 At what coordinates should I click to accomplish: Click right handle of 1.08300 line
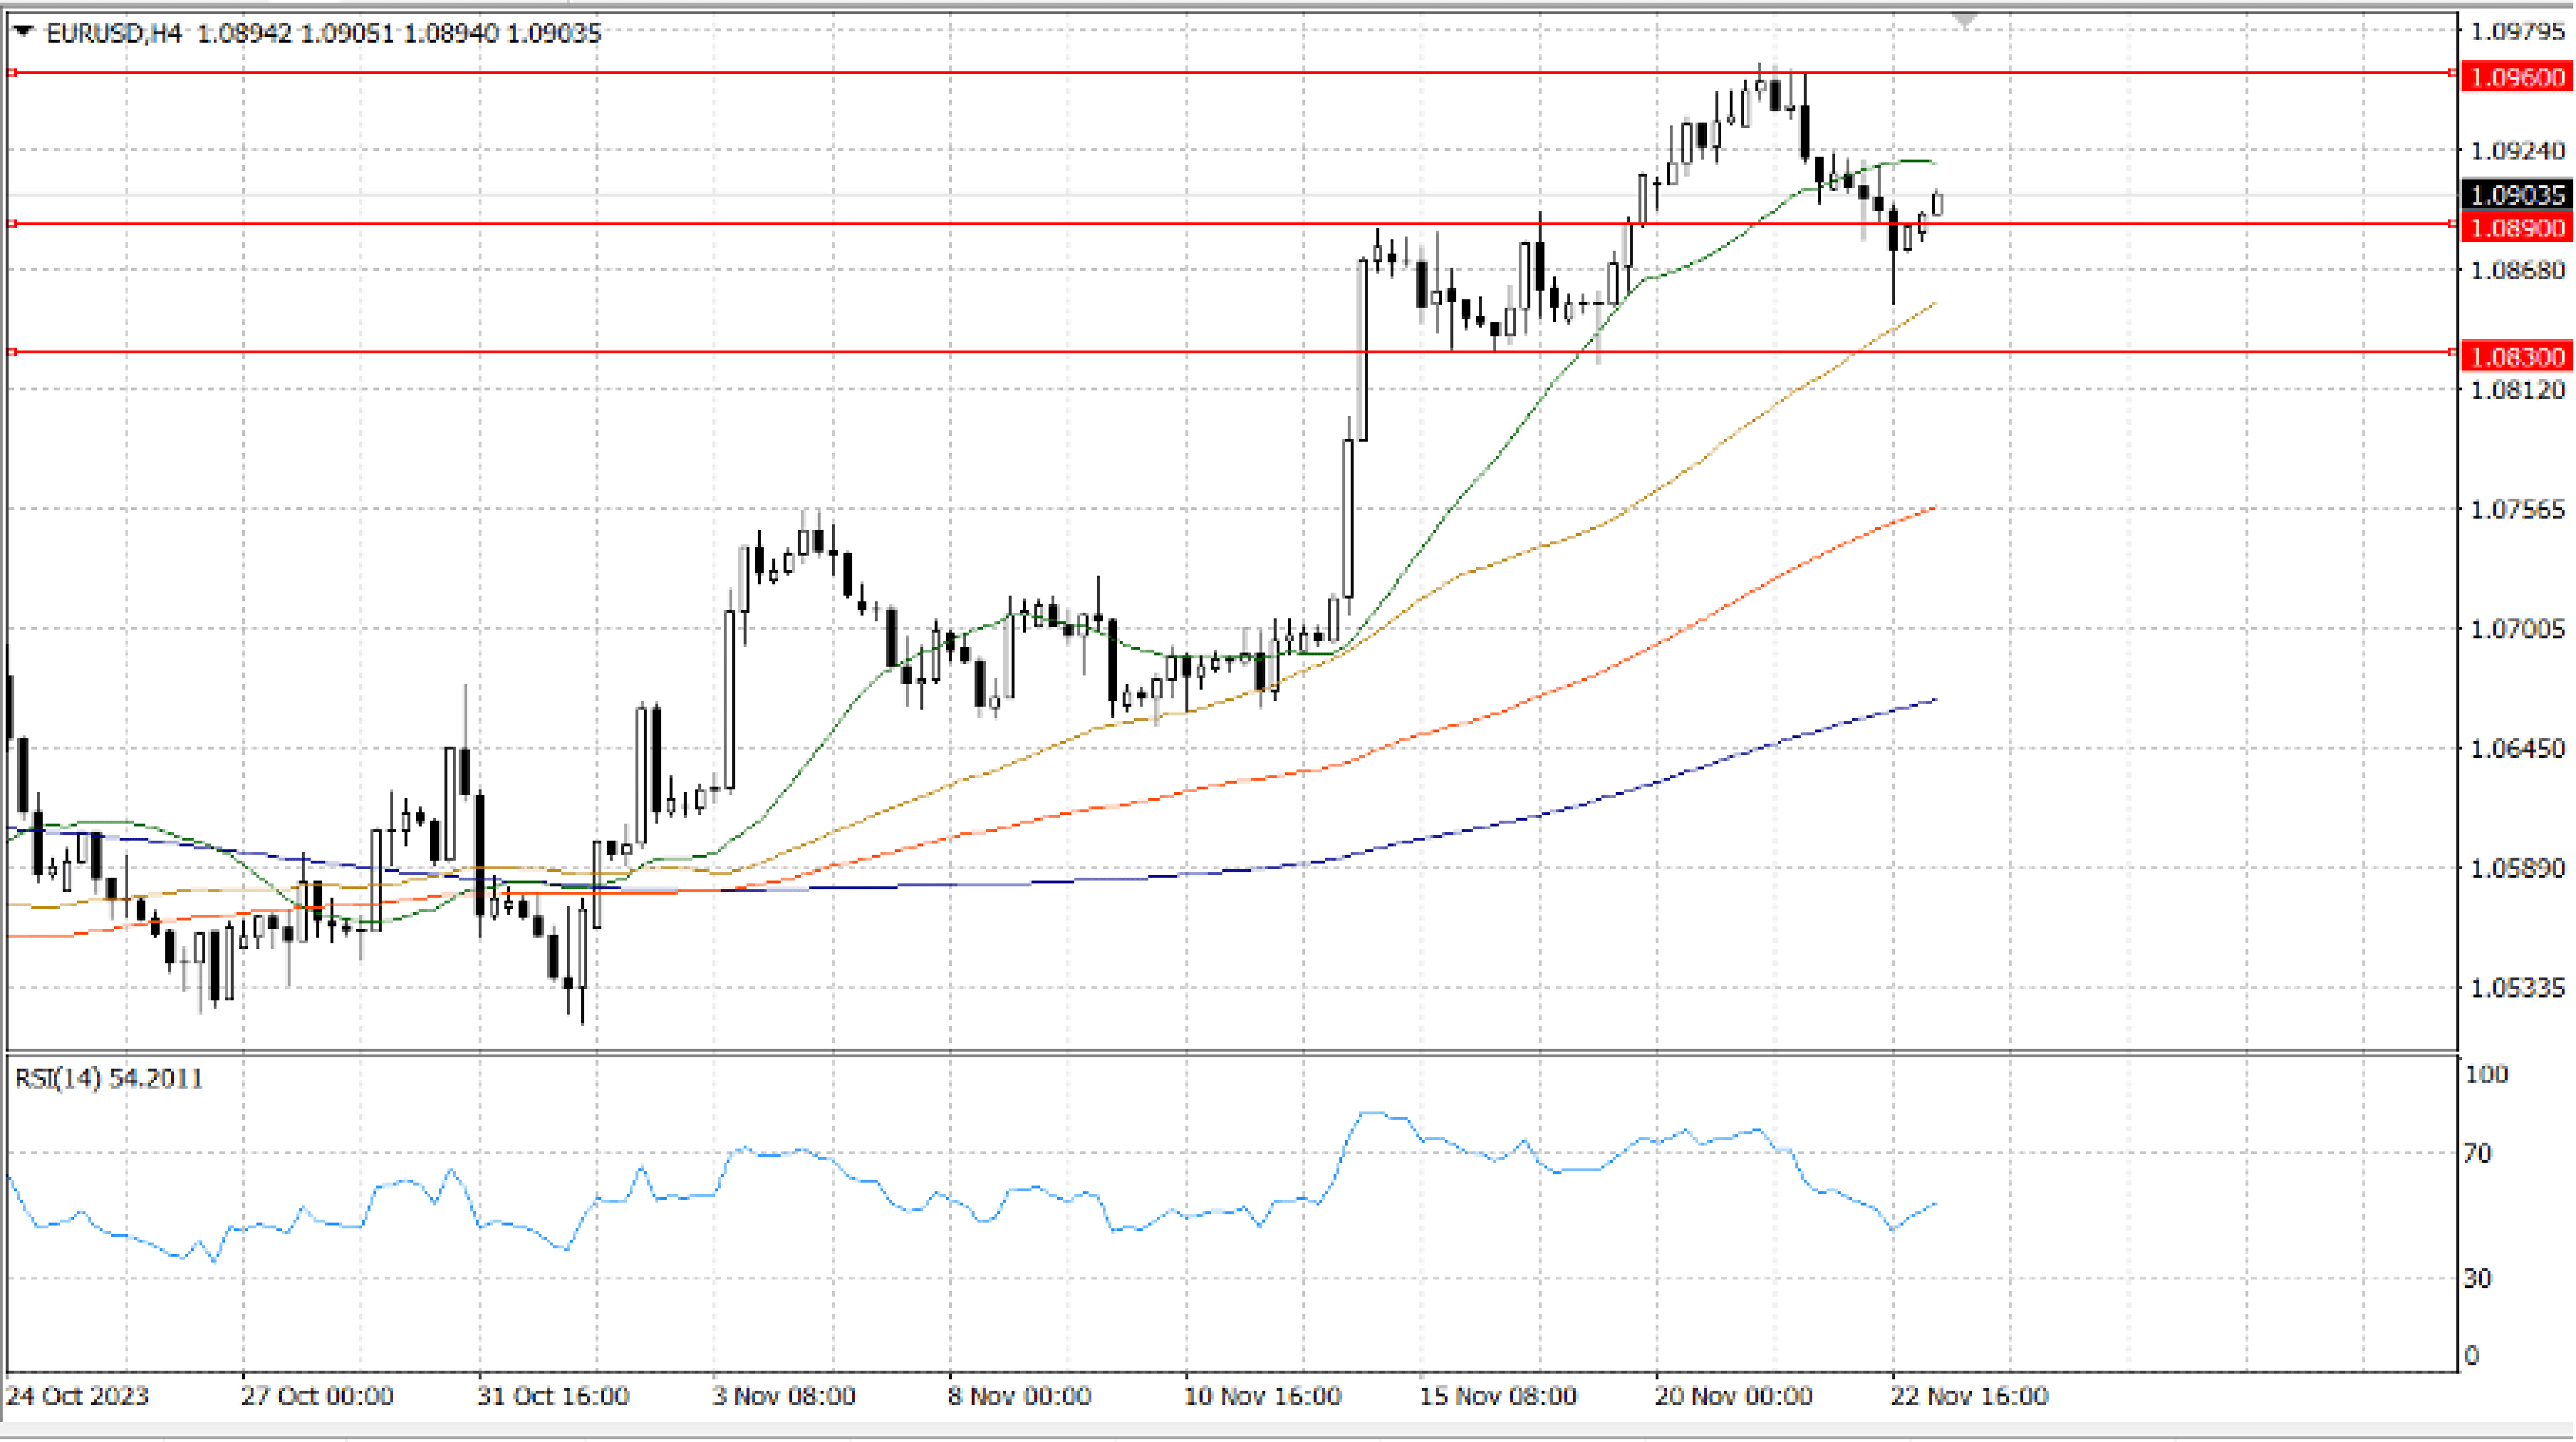(2453, 352)
